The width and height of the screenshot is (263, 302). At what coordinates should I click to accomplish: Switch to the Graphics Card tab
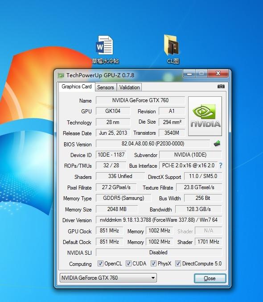(77, 87)
